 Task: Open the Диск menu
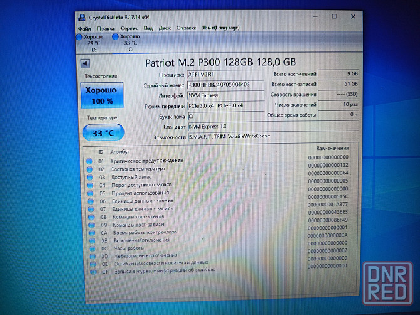click(164, 28)
